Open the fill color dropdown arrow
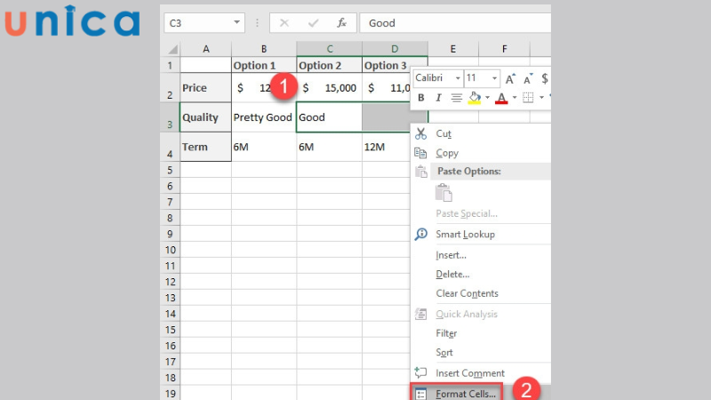This screenshot has width=711, height=400. tap(485, 98)
